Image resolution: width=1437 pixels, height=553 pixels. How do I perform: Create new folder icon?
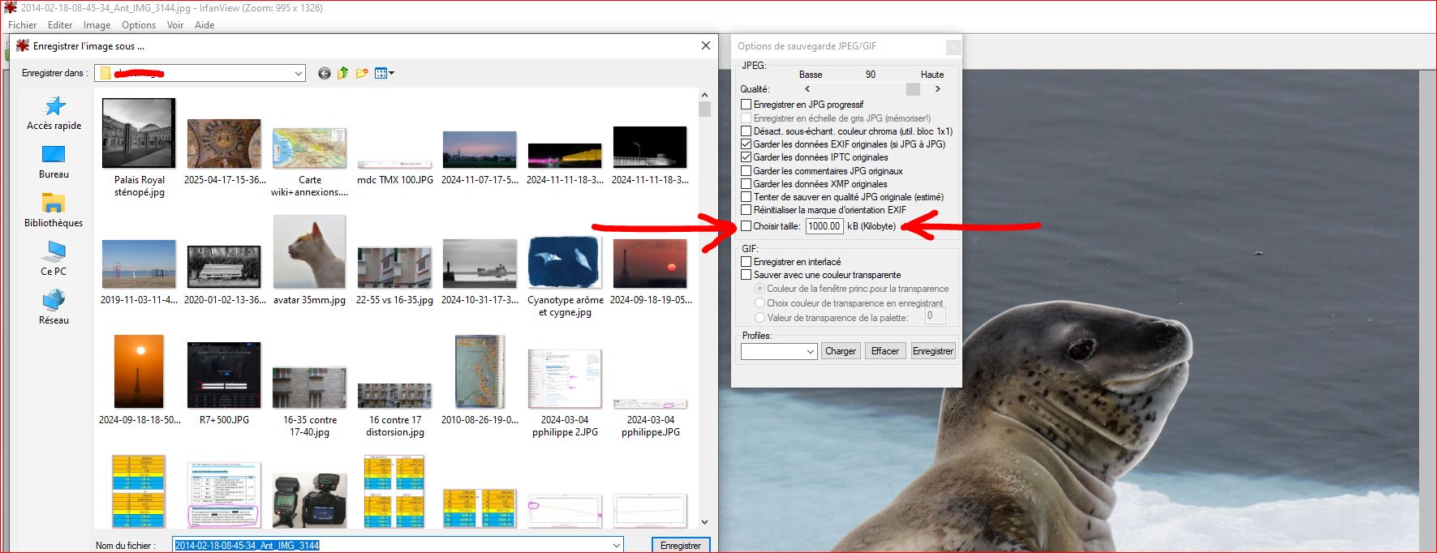coord(362,73)
